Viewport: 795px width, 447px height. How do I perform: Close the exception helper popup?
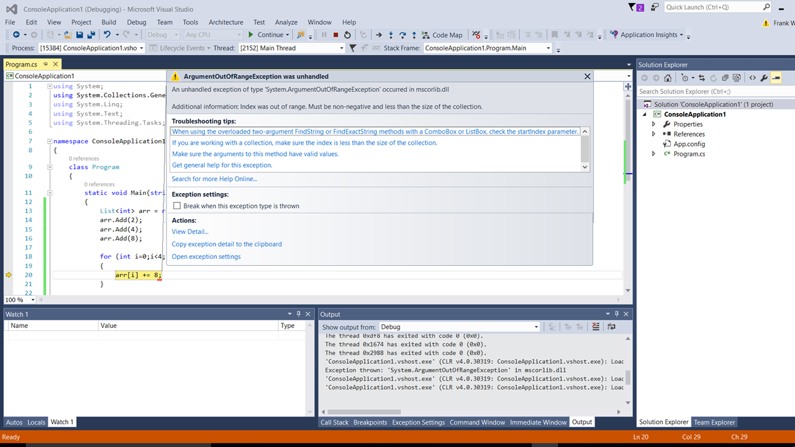click(587, 76)
